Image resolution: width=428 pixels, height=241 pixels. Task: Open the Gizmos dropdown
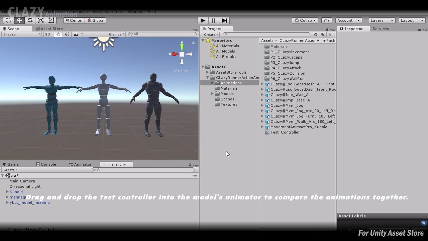point(116,34)
